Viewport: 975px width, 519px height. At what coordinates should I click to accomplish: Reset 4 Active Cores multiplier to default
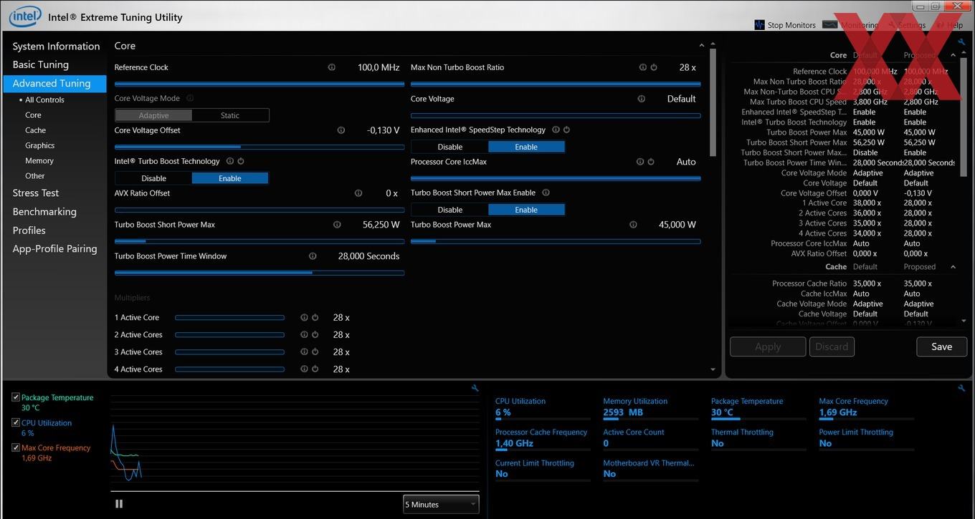[315, 369]
